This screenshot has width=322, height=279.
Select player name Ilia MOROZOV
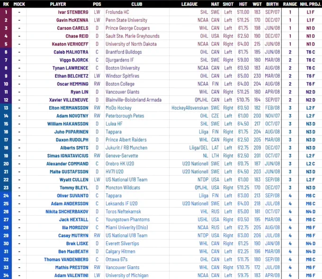75,228
